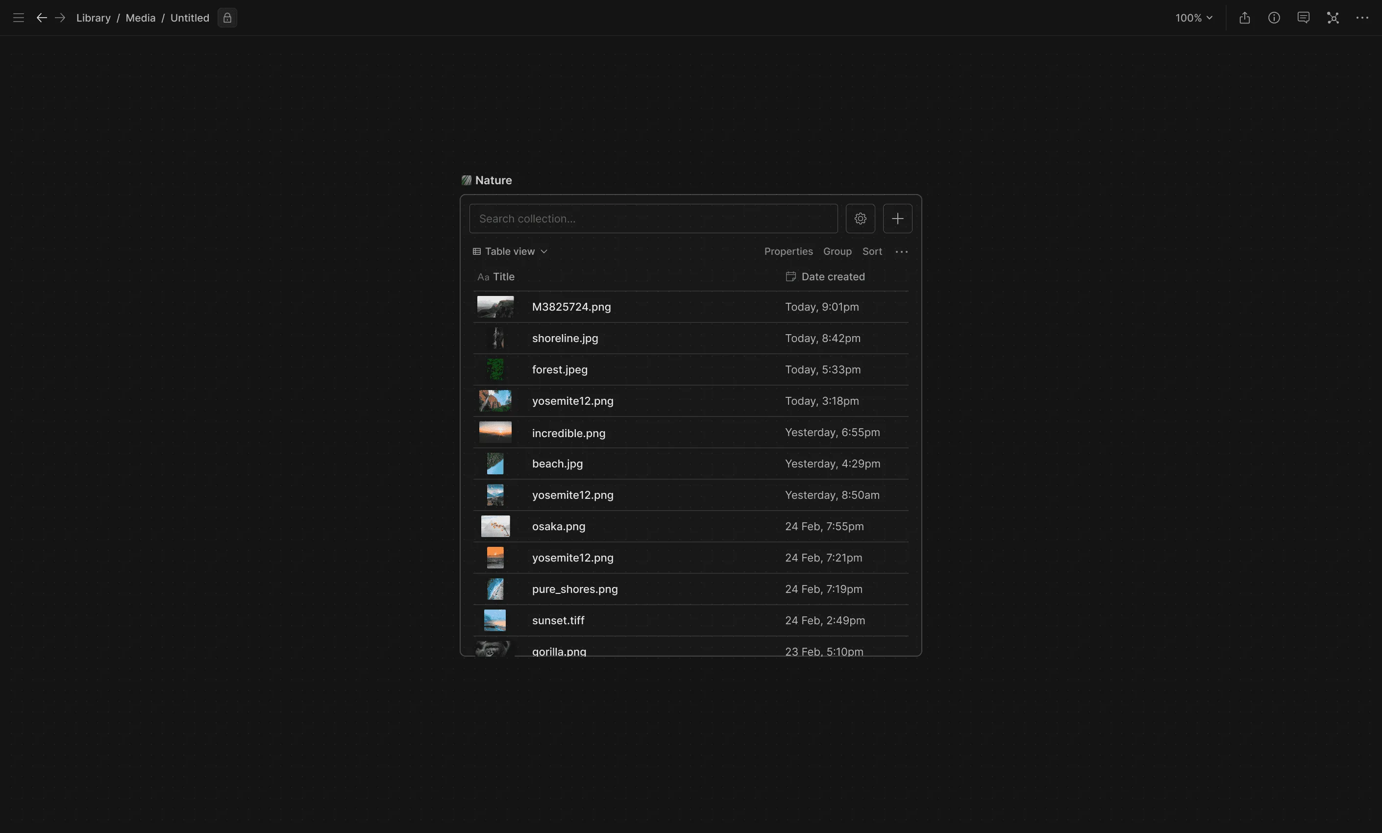Open the info icon in top bar
Screen dimensions: 1382x833
[x=1274, y=18]
